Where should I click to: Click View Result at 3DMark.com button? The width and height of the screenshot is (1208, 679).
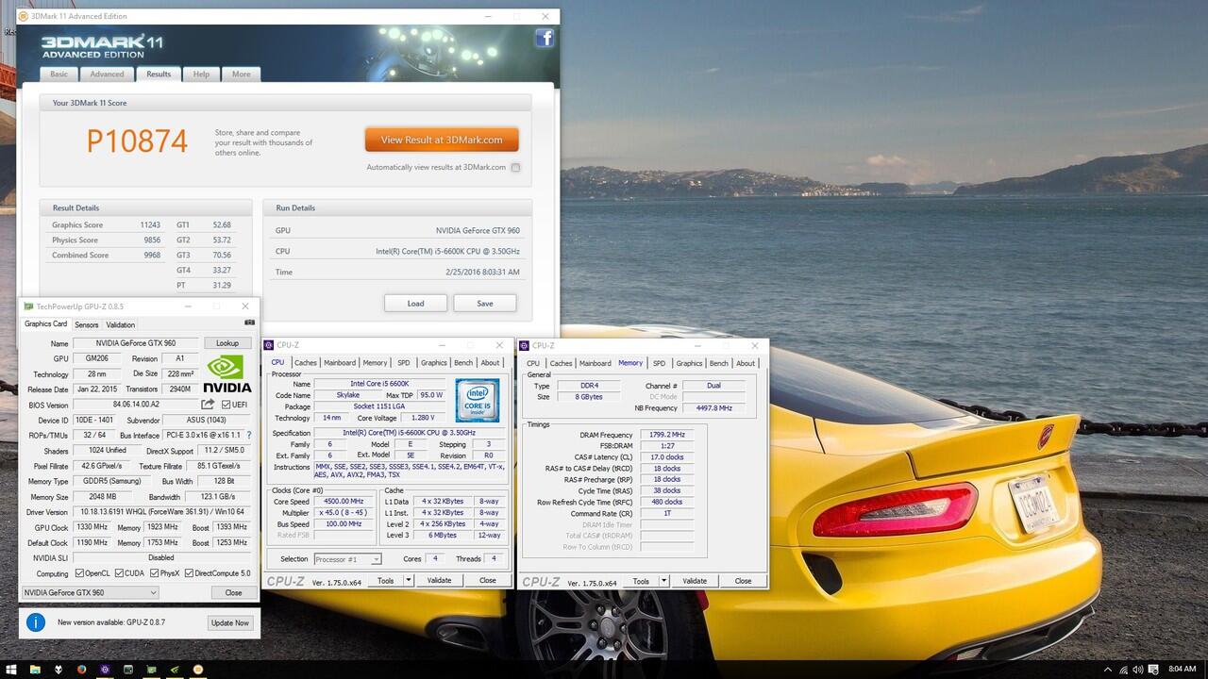[x=442, y=140]
